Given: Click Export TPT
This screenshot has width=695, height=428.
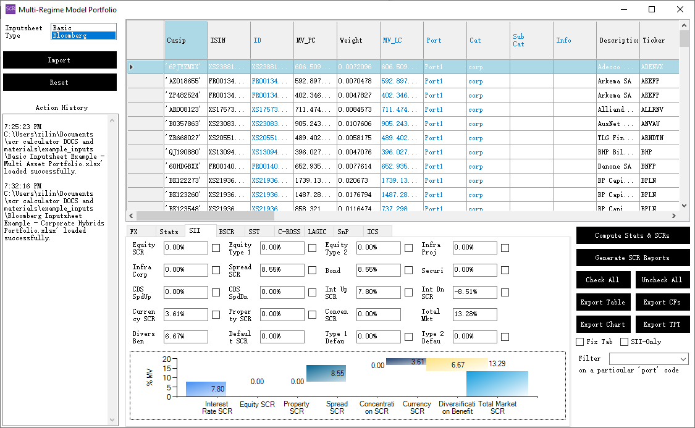Looking at the screenshot, I should coord(662,324).
